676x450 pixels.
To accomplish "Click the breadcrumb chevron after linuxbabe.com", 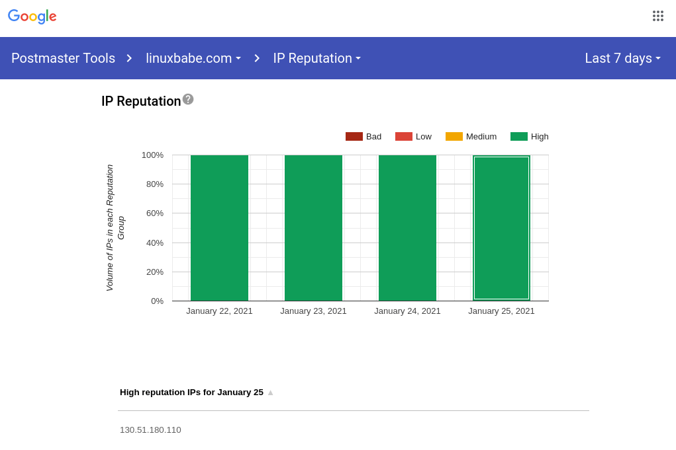I will point(257,58).
